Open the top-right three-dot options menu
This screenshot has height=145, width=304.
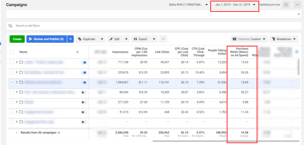pos(297,5)
